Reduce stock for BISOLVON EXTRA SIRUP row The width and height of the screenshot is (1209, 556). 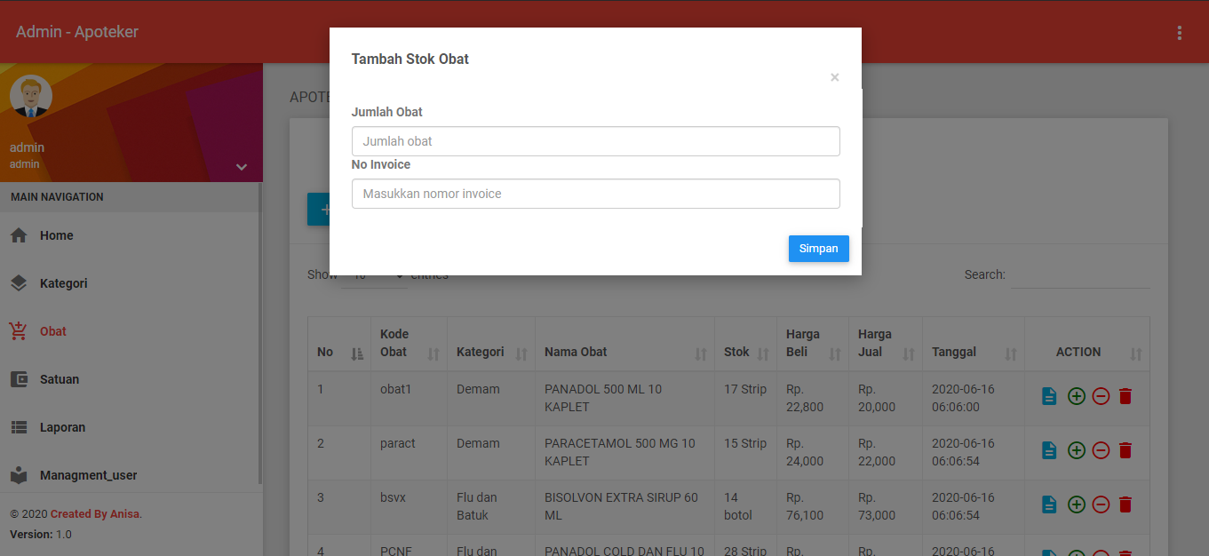point(1101,504)
